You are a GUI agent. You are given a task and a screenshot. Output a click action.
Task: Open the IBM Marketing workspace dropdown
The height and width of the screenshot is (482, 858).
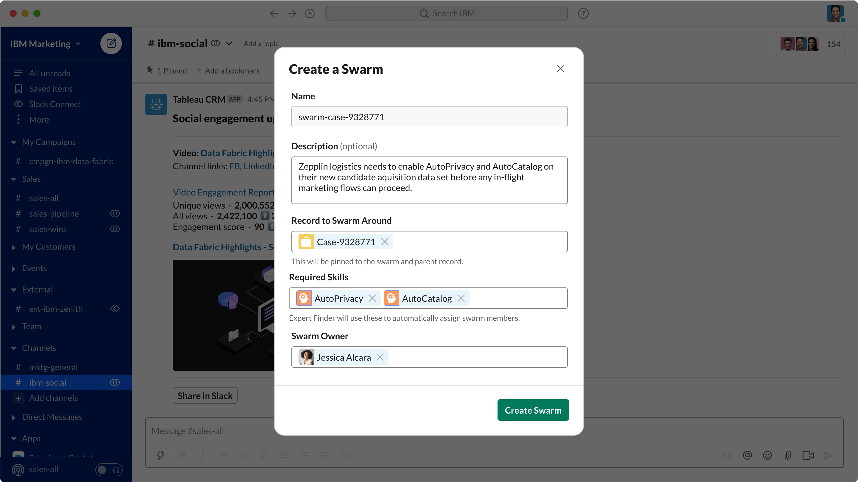point(45,44)
